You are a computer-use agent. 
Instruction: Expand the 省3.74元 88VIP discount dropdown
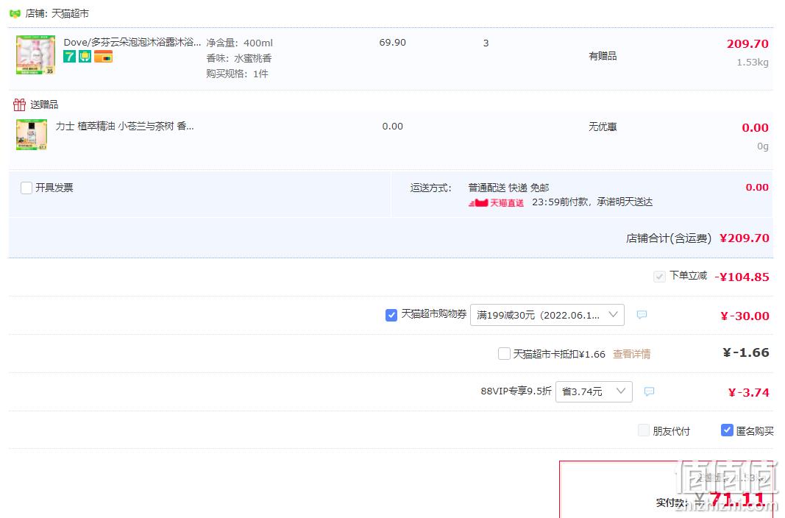(x=594, y=391)
